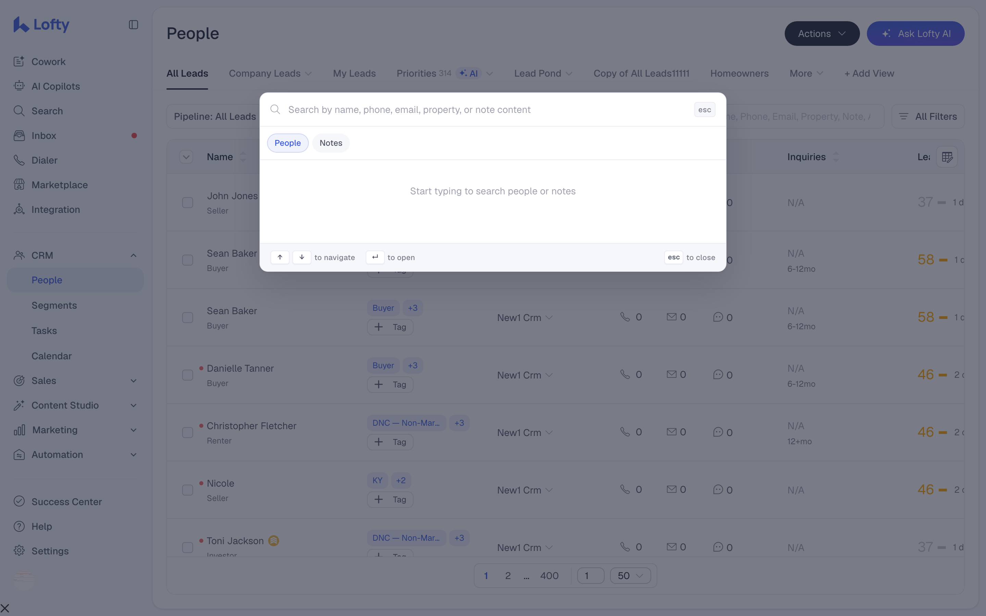Viewport: 986px width, 616px height.
Task: Select the first Sean Baker row checkbox
Action: point(187,260)
